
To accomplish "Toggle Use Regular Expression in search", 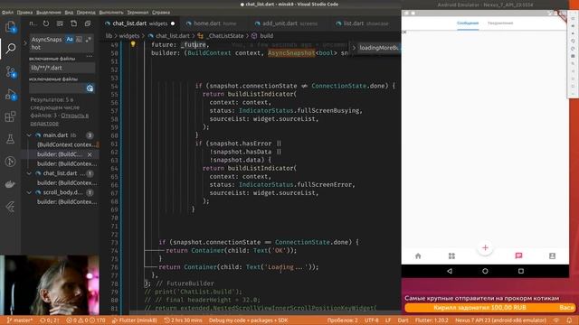I will [88, 39].
